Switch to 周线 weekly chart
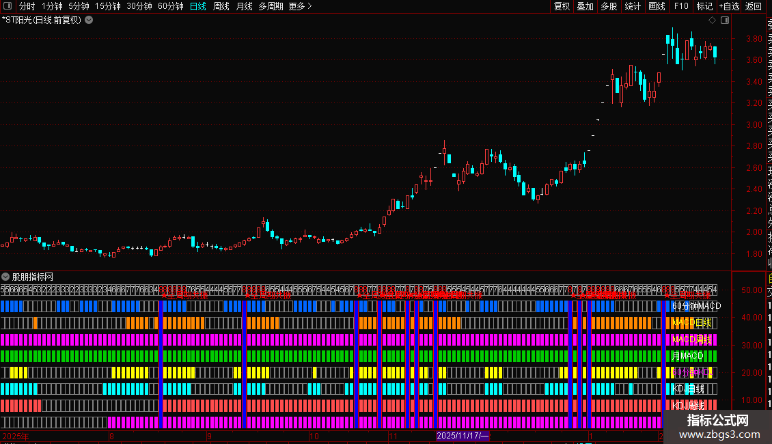 click(221, 6)
